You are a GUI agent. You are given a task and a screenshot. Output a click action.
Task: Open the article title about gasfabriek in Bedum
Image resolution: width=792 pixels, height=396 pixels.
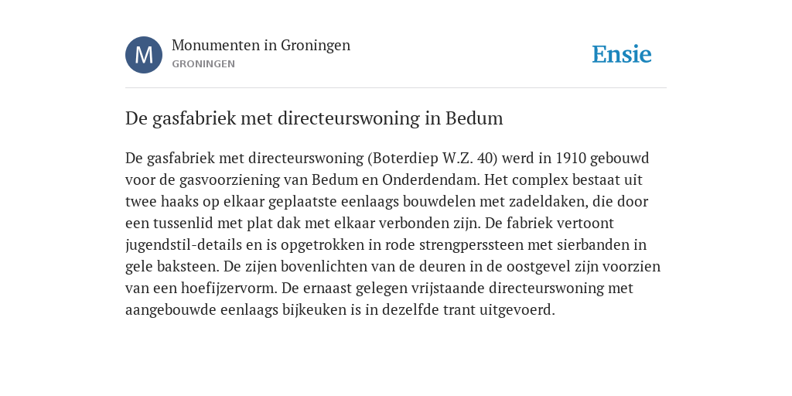(x=314, y=118)
